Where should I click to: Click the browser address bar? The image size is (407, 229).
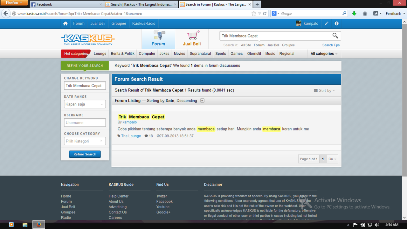pos(133,14)
